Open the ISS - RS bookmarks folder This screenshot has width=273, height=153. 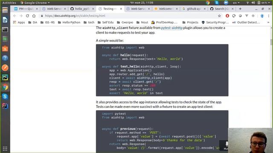[x=47, y=23]
